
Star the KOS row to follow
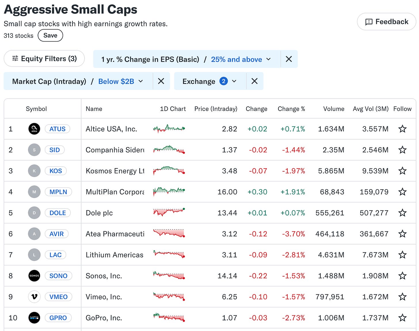pyautogui.click(x=402, y=171)
